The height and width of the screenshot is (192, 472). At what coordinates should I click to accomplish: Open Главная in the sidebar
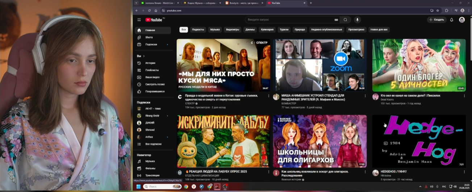[x=153, y=30]
